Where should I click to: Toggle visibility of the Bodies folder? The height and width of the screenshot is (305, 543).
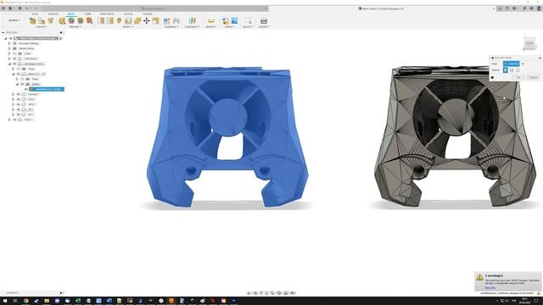(x=22, y=84)
